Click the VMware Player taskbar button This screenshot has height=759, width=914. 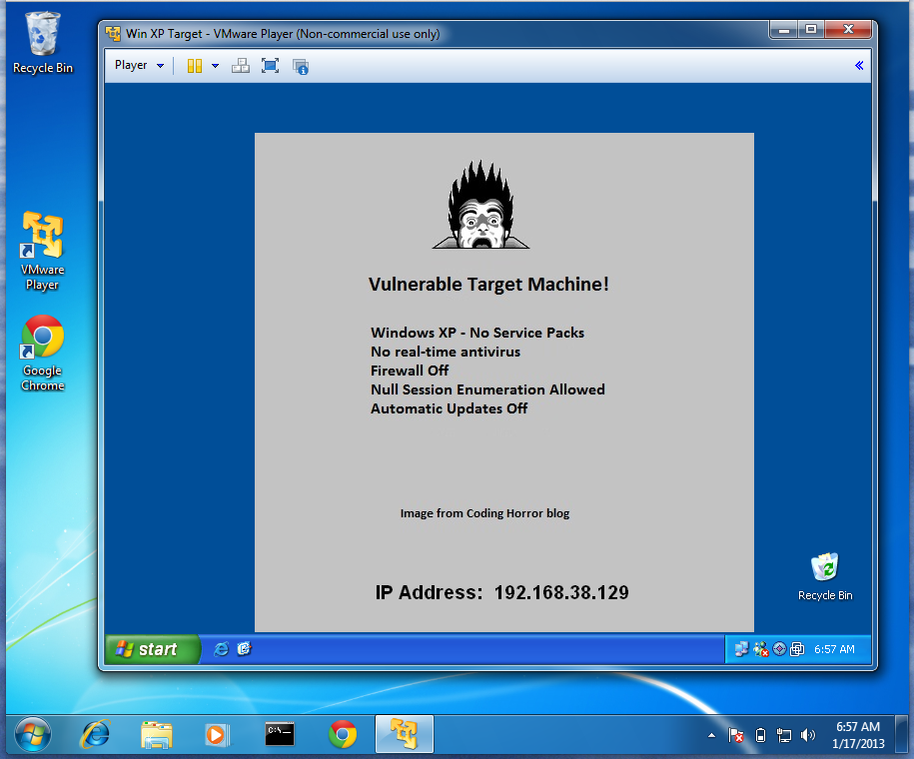404,734
